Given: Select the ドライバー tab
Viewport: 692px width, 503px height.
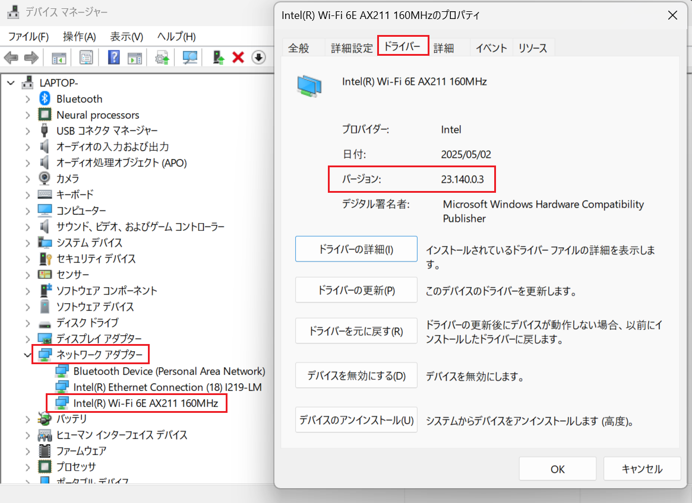Looking at the screenshot, I should (402, 46).
